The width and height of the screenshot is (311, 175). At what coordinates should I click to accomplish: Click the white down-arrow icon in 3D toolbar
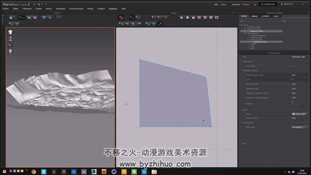click(11, 18)
